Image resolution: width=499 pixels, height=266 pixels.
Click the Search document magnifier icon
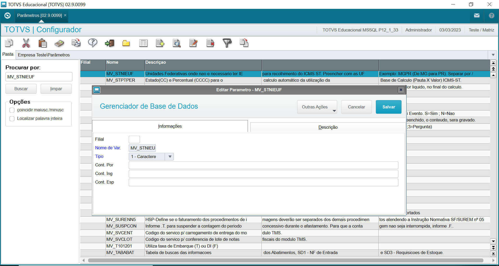[177, 43]
